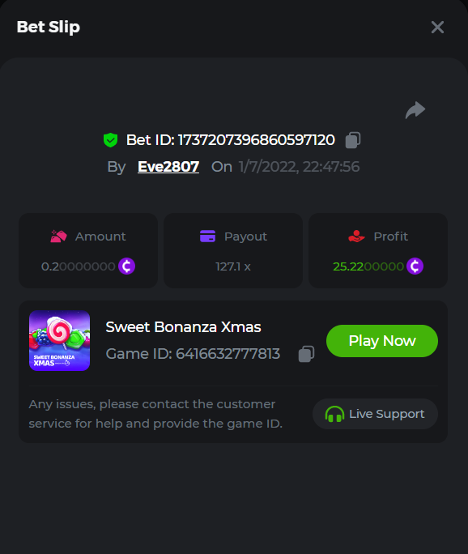
Task: Open the Sweet Bonanza Xmas thumbnail
Action: [x=59, y=341]
